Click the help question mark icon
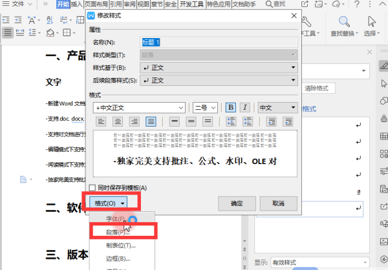 (x=356, y=4)
